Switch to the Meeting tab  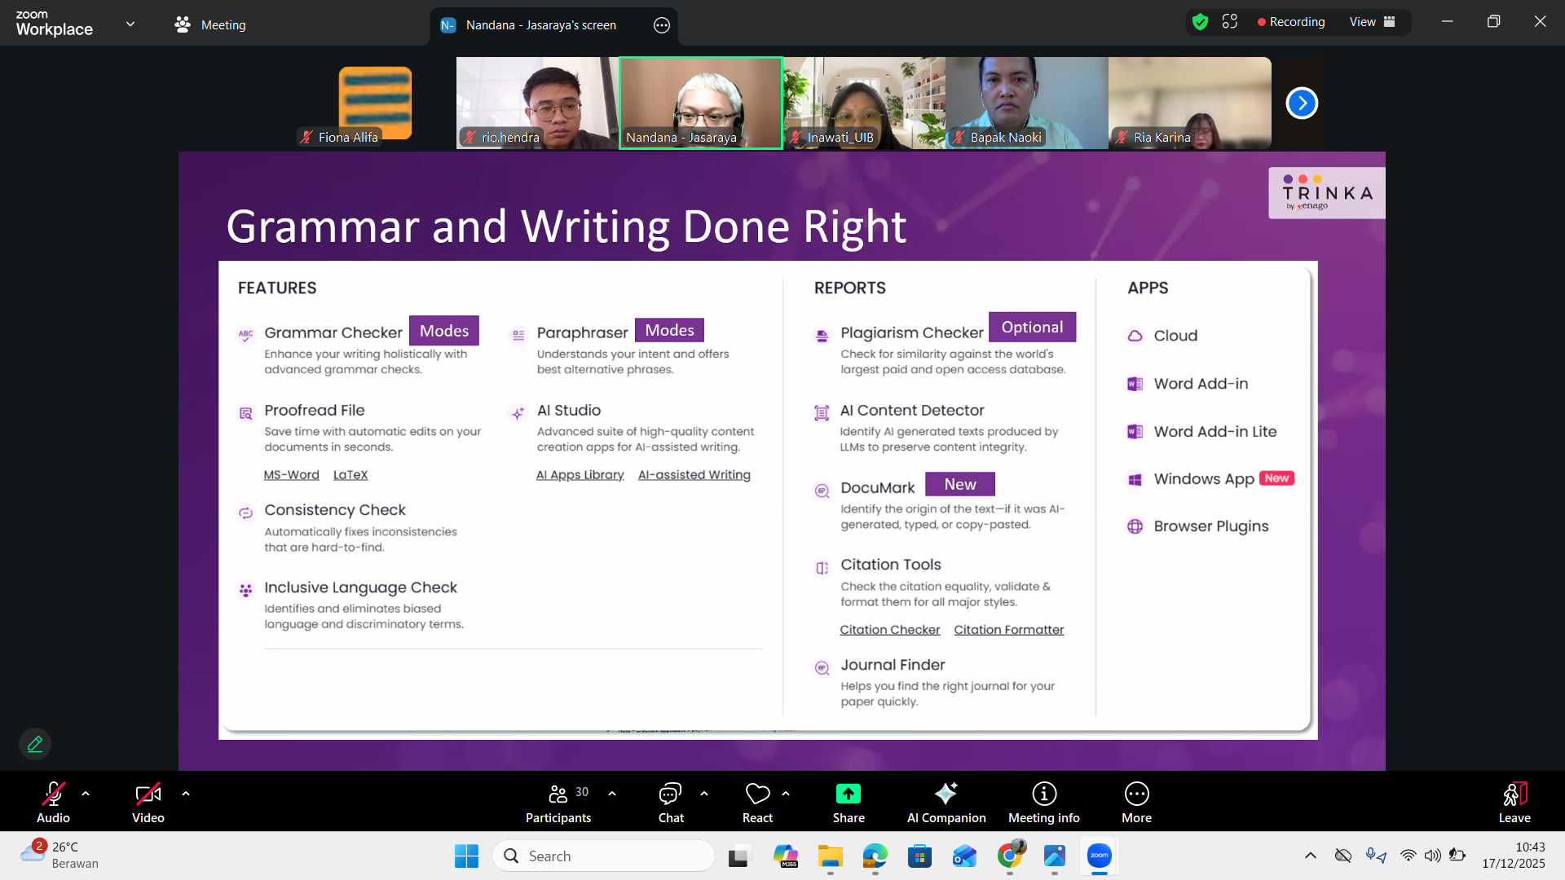(x=210, y=25)
